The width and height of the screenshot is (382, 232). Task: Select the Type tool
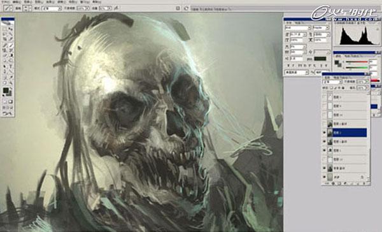point(10,66)
